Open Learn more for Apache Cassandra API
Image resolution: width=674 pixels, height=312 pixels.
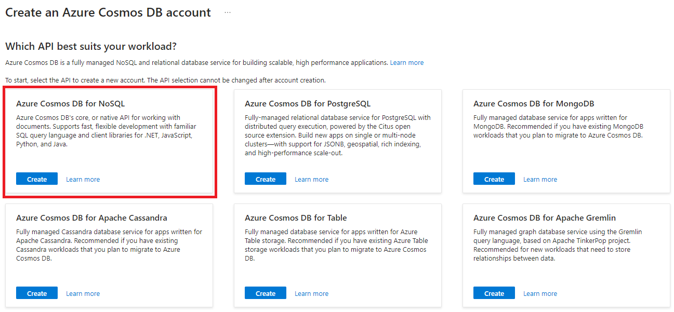pos(83,293)
